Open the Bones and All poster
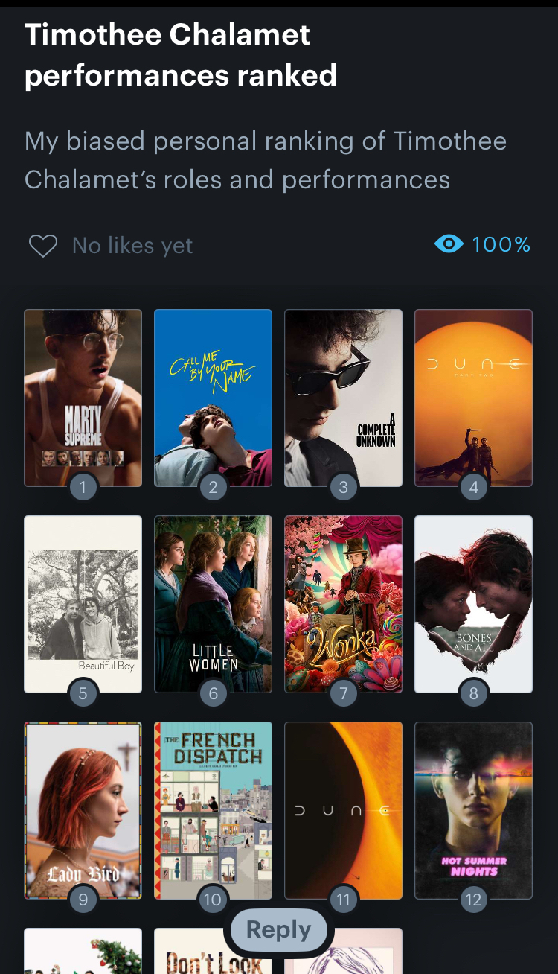The width and height of the screenshot is (558, 974). pos(473,599)
